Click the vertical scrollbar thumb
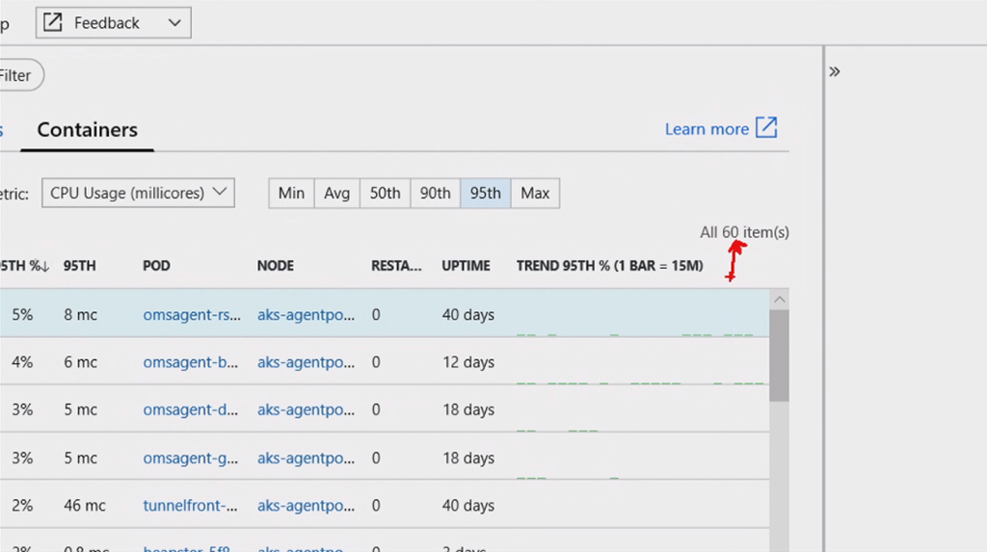The image size is (987, 552). [x=780, y=355]
